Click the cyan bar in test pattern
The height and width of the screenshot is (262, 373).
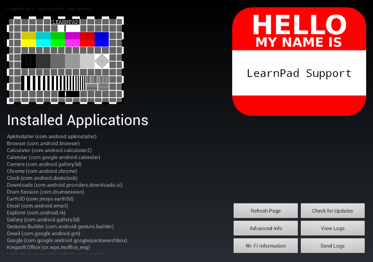coord(43,39)
